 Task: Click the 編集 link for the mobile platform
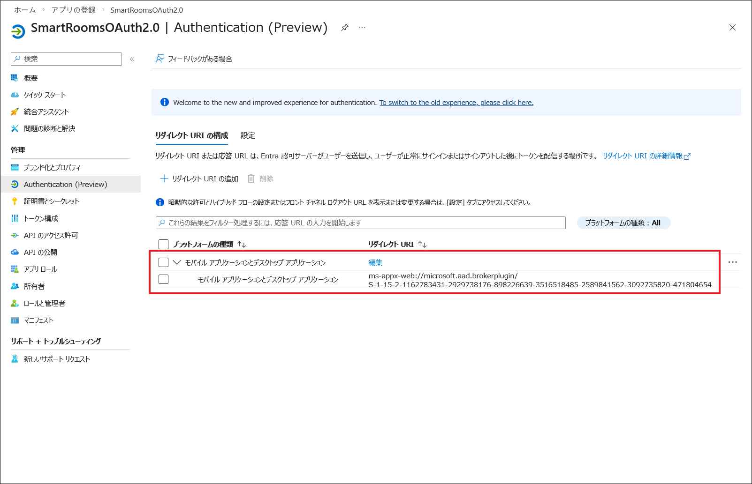click(375, 262)
